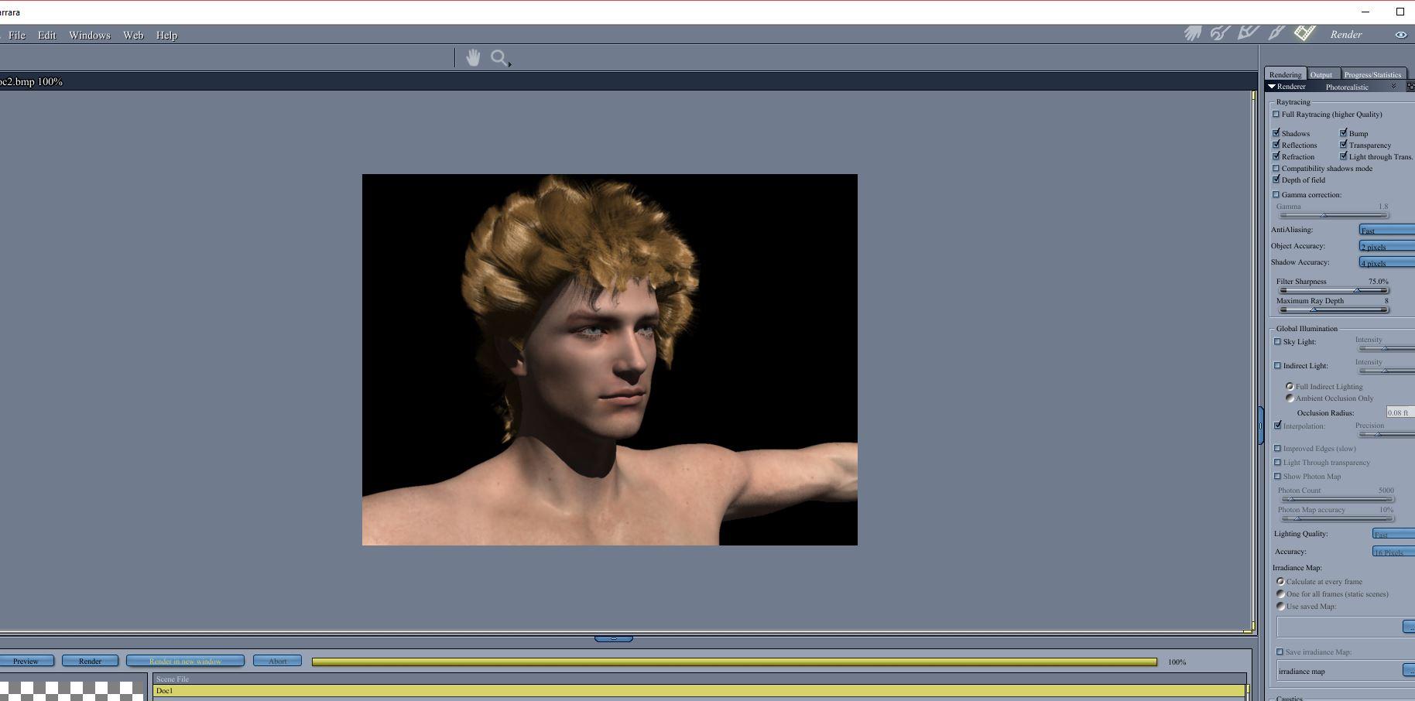Click the Preview button

pyautogui.click(x=26, y=662)
